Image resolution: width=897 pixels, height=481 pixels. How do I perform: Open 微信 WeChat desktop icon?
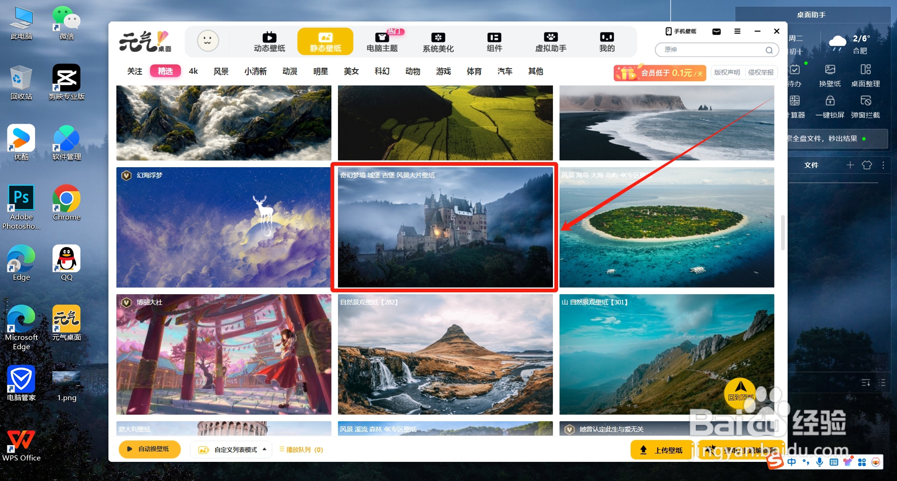[x=66, y=22]
